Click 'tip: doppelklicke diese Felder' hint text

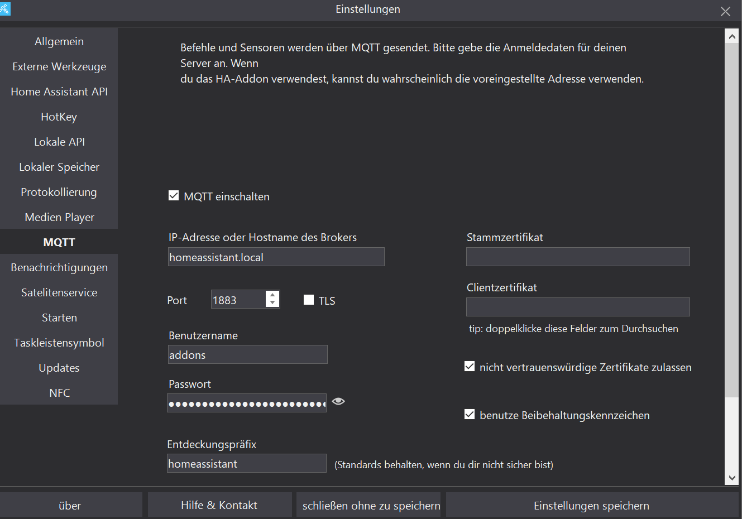coord(573,329)
